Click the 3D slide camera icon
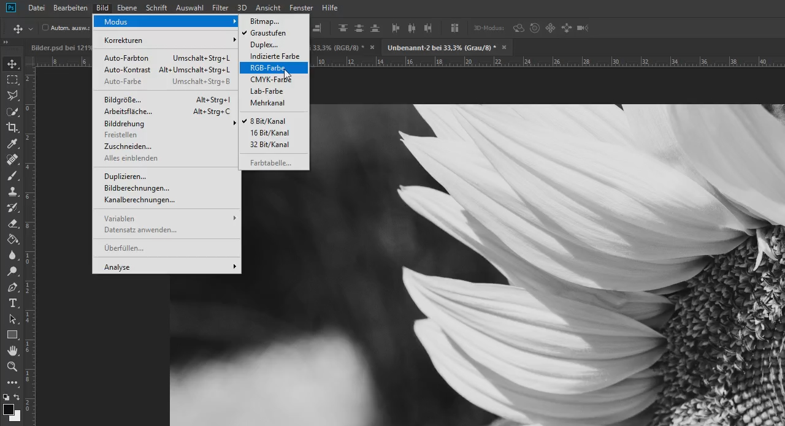The width and height of the screenshot is (785, 426). 566,28
